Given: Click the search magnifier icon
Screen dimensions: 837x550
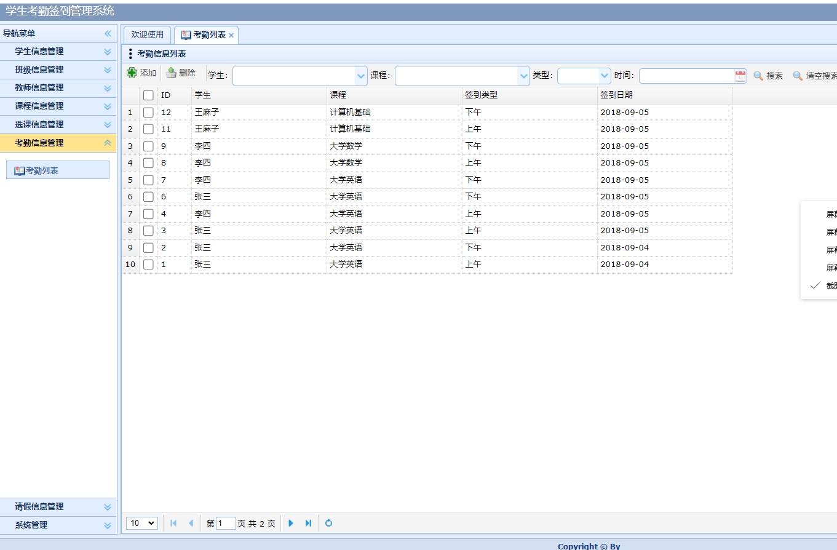Looking at the screenshot, I should (758, 76).
